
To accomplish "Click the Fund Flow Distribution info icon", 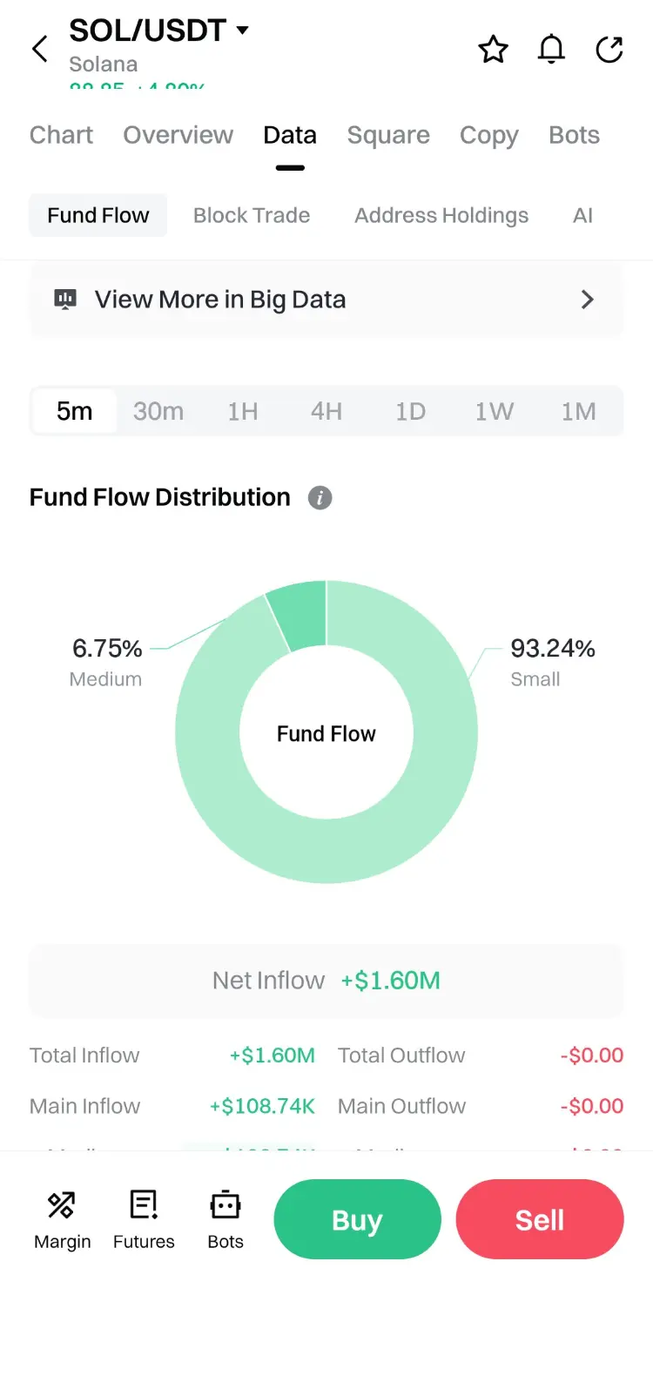I will click(x=320, y=497).
